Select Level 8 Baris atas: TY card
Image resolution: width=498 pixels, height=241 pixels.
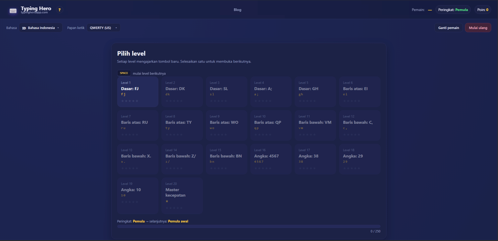point(182,125)
